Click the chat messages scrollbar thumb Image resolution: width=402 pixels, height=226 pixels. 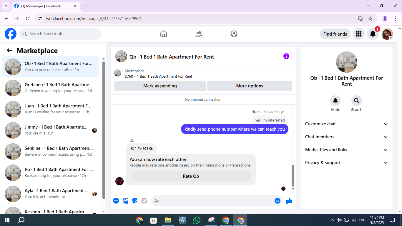[293, 175]
